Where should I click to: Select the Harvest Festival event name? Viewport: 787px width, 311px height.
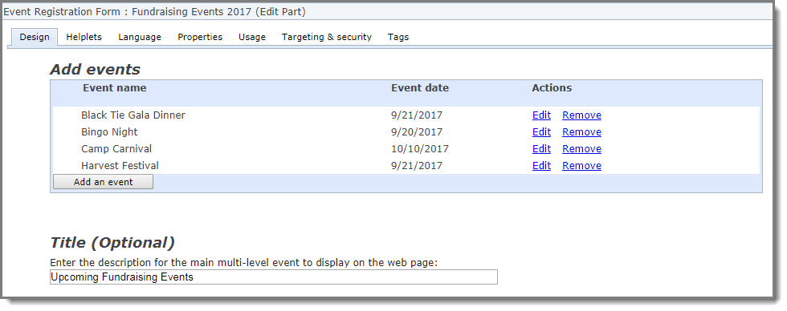120,166
